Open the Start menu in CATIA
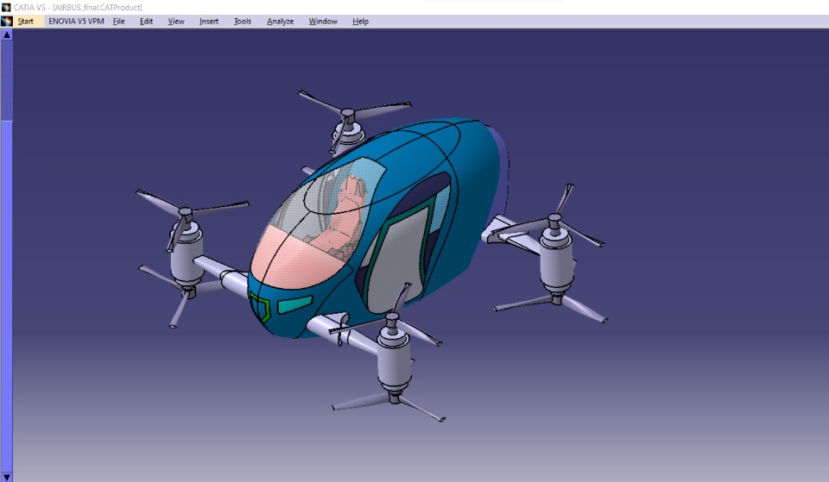The image size is (829, 482). [25, 21]
